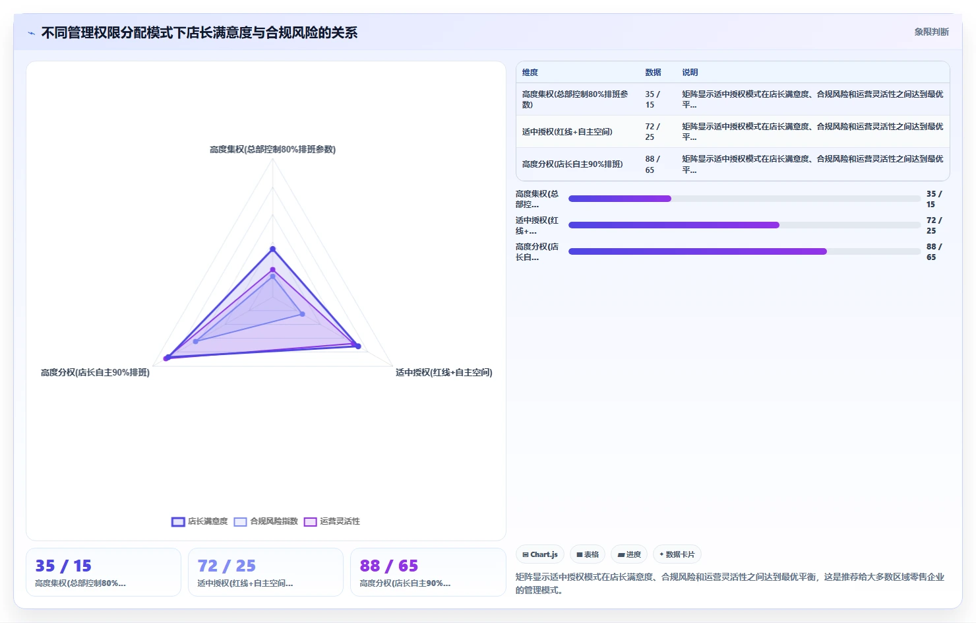Select table row 高度分权(店长自主90%排班)
This screenshot has width=976, height=623.
click(x=733, y=164)
